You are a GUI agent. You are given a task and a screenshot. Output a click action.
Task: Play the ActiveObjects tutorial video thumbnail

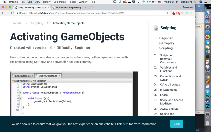pos(74,94)
